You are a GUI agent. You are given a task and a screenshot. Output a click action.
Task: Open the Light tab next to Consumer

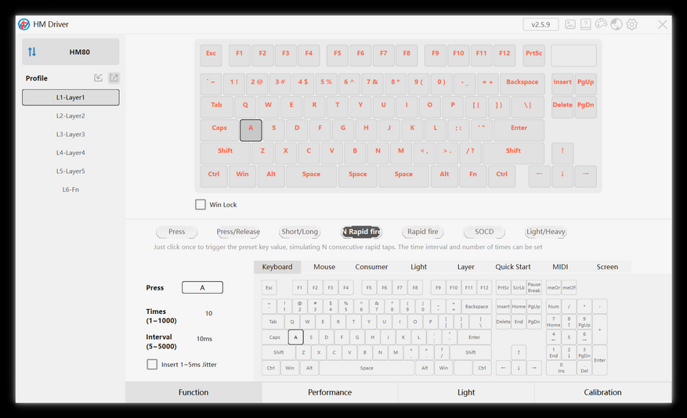[x=418, y=267]
